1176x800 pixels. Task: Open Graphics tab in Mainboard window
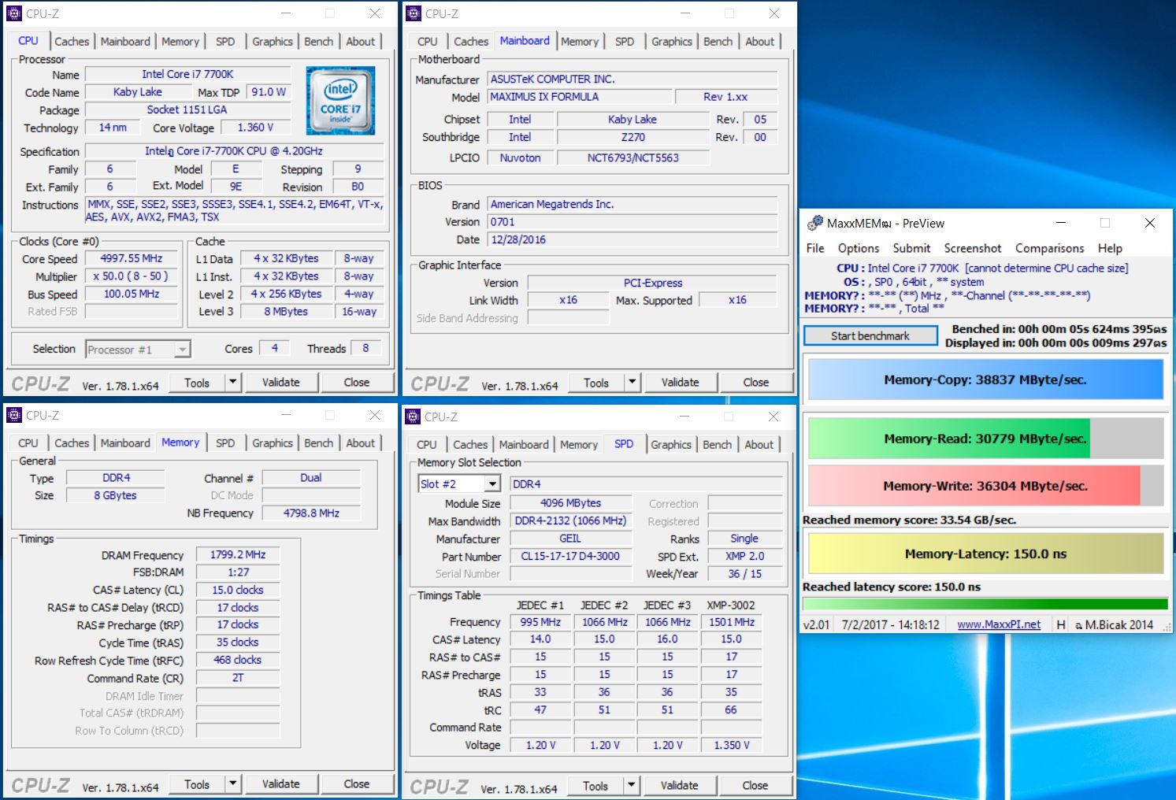tap(672, 41)
